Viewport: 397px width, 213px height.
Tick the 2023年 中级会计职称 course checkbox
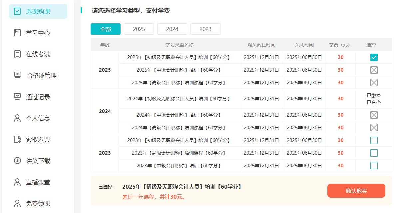click(374, 166)
